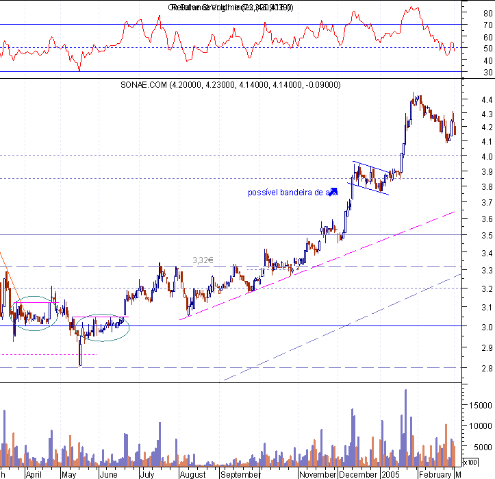Image resolution: width=495 pixels, height=479 pixels.
Task: Click the 4.4 price axis value
Action: pyautogui.click(x=487, y=100)
